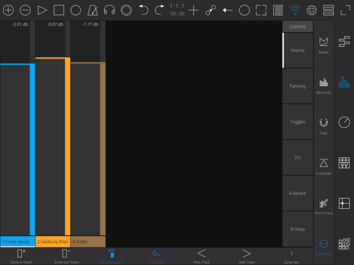Toggle the Bottom Bar visibility

(x=324, y=247)
